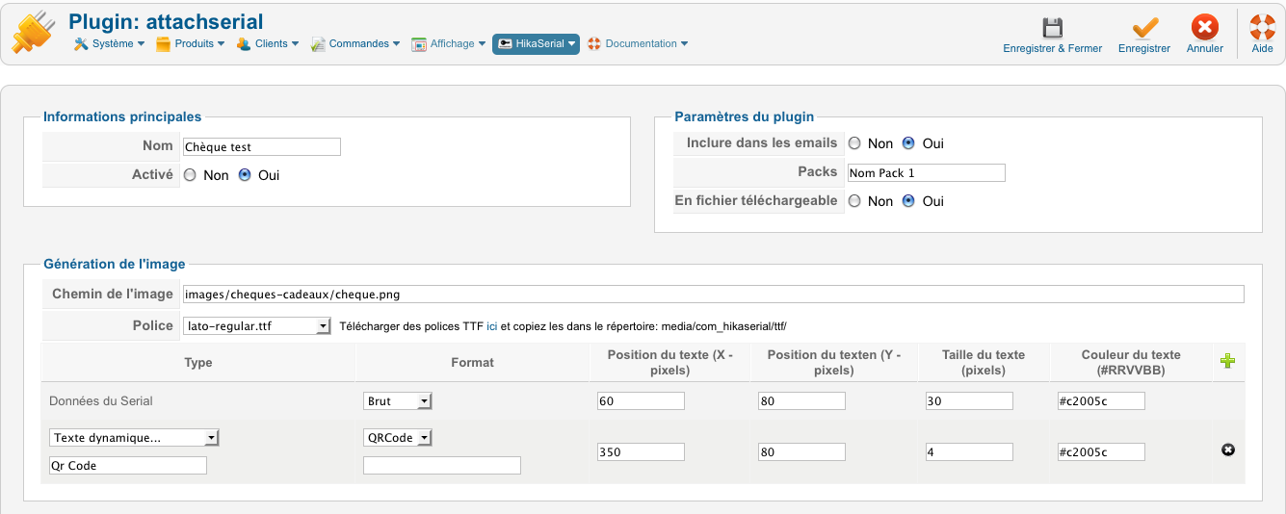Select Non for Inclure dans les emails

(854, 143)
